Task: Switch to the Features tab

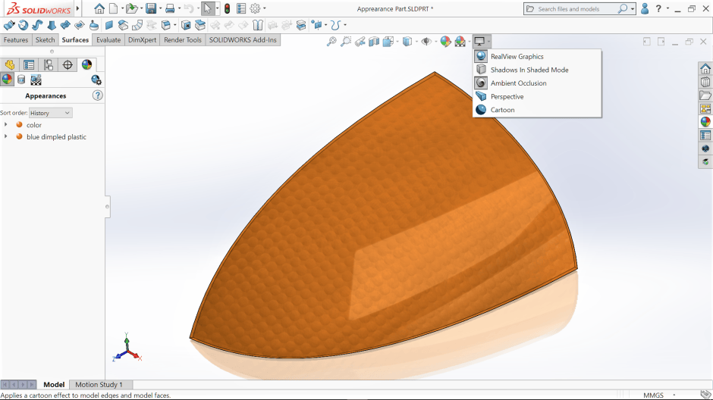Action: (x=16, y=40)
